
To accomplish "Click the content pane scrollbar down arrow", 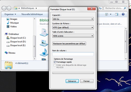I will (126, 59).
